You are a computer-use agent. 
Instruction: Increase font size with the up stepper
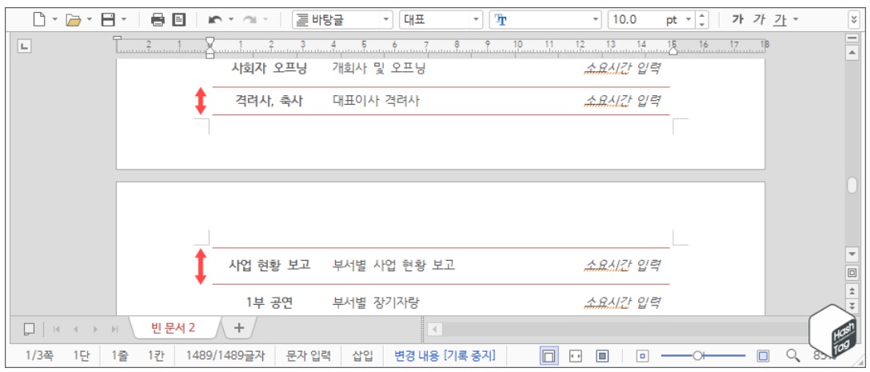tap(702, 16)
